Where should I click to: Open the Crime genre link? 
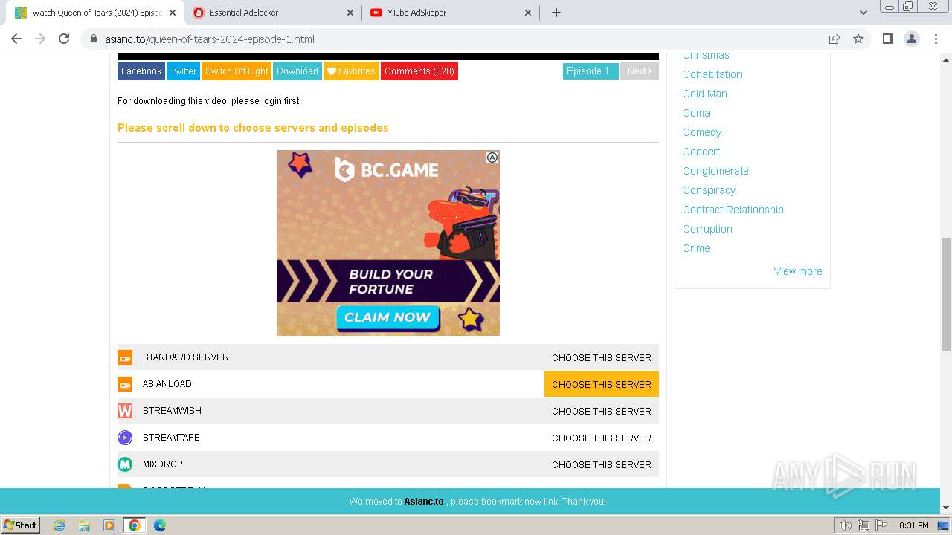click(696, 248)
